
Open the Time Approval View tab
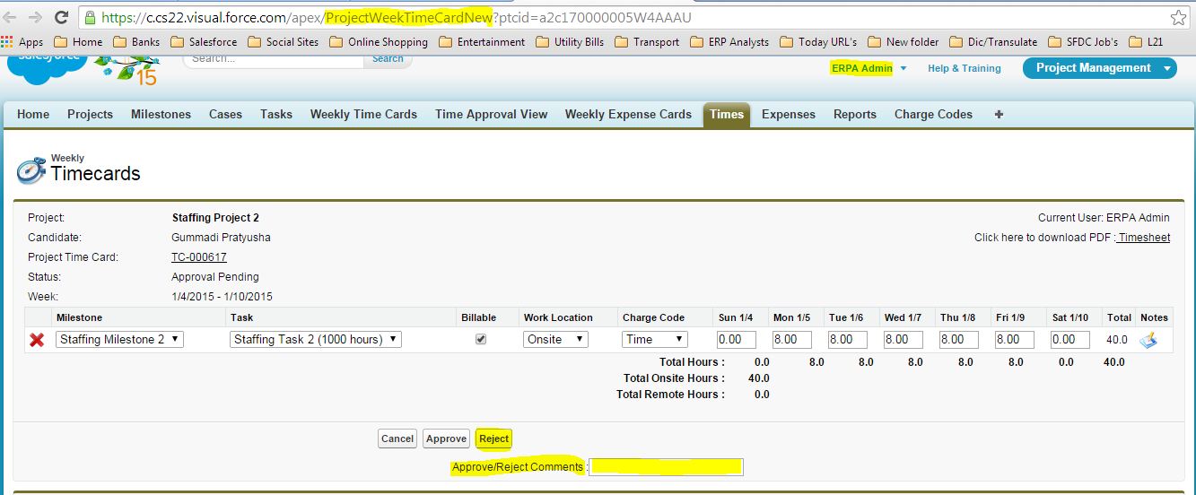[x=491, y=115]
